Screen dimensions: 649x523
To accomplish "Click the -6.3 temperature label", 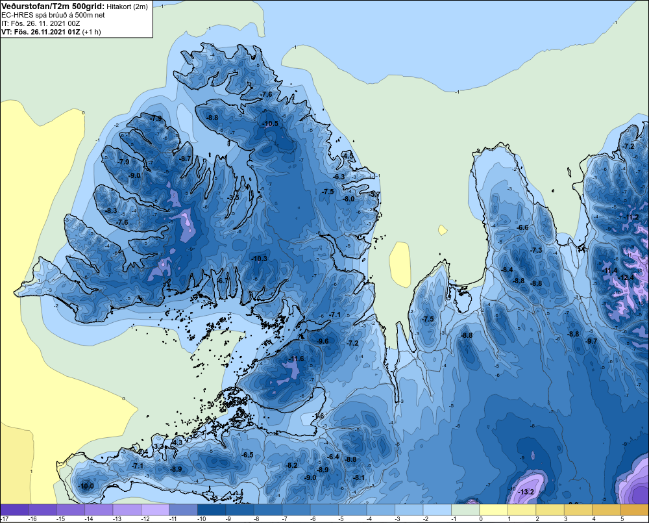I will 339,177.
